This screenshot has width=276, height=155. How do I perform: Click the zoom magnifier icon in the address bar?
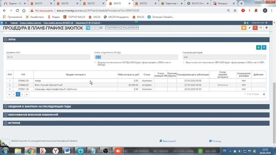tap(229, 10)
